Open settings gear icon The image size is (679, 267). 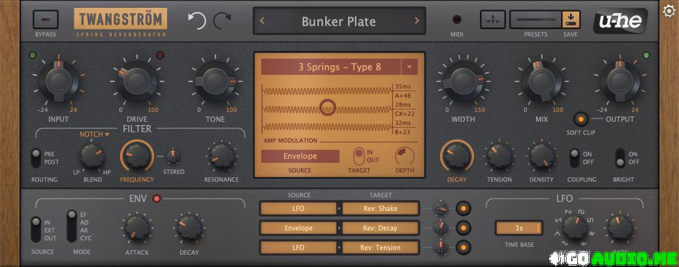[x=669, y=11]
